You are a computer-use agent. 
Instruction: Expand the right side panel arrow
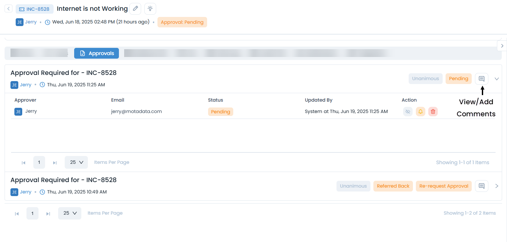(502, 46)
